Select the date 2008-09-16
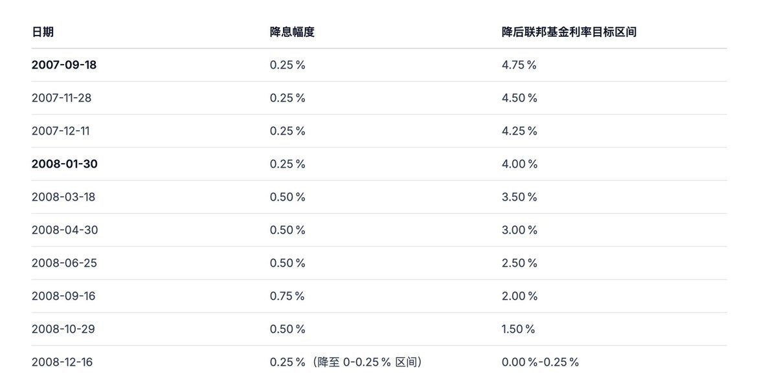The height and width of the screenshot is (389, 777). 63,296
